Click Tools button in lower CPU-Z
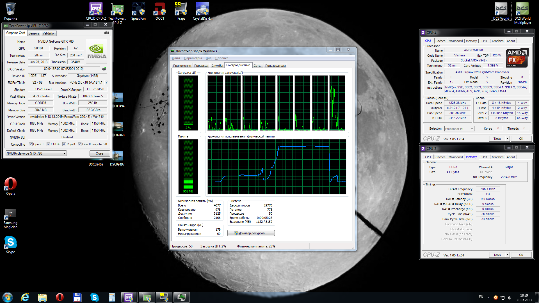 (497, 255)
